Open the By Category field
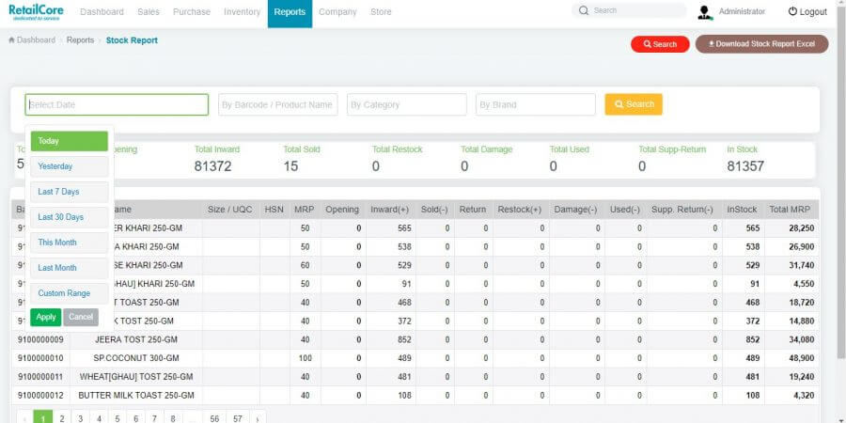Screen dimensions: 846x423 point(407,104)
